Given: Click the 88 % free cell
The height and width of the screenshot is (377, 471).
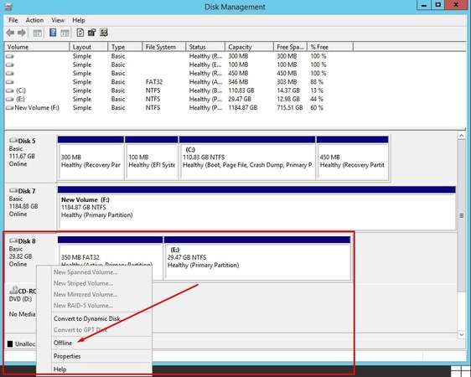Looking at the screenshot, I should 317,82.
